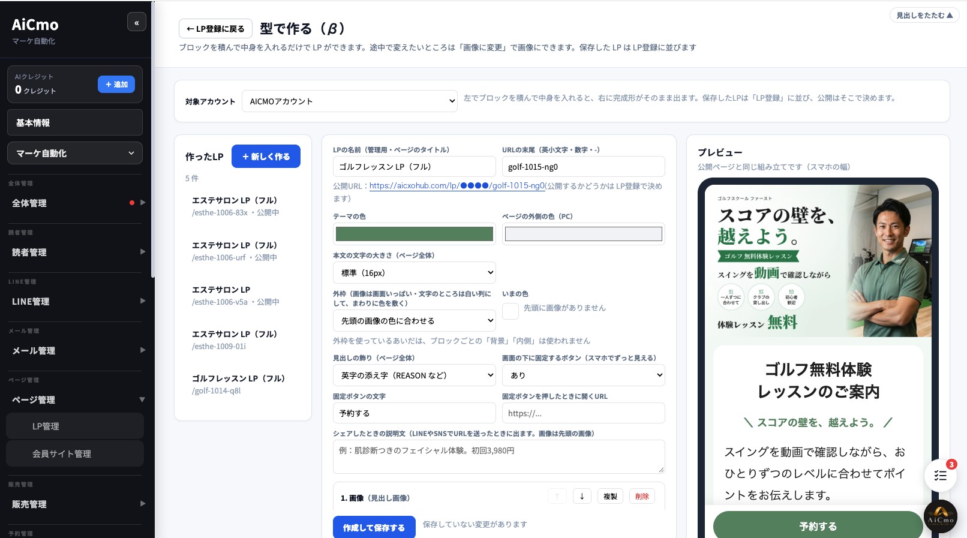
Task: Collapse the sidebar with the double-chevron button
Action: point(137,22)
